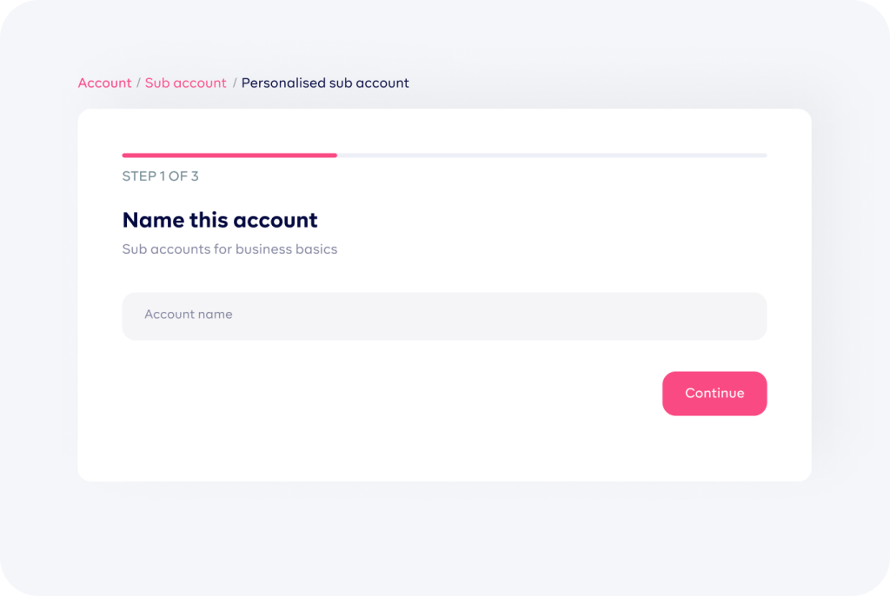890x596 pixels.
Task: Click the left edge of the Continue button
Action: click(667, 394)
